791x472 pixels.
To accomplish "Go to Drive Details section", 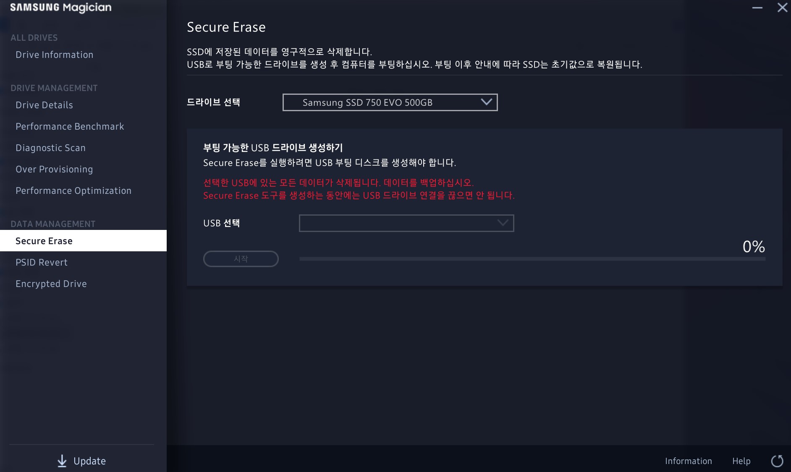I will click(x=45, y=105).
